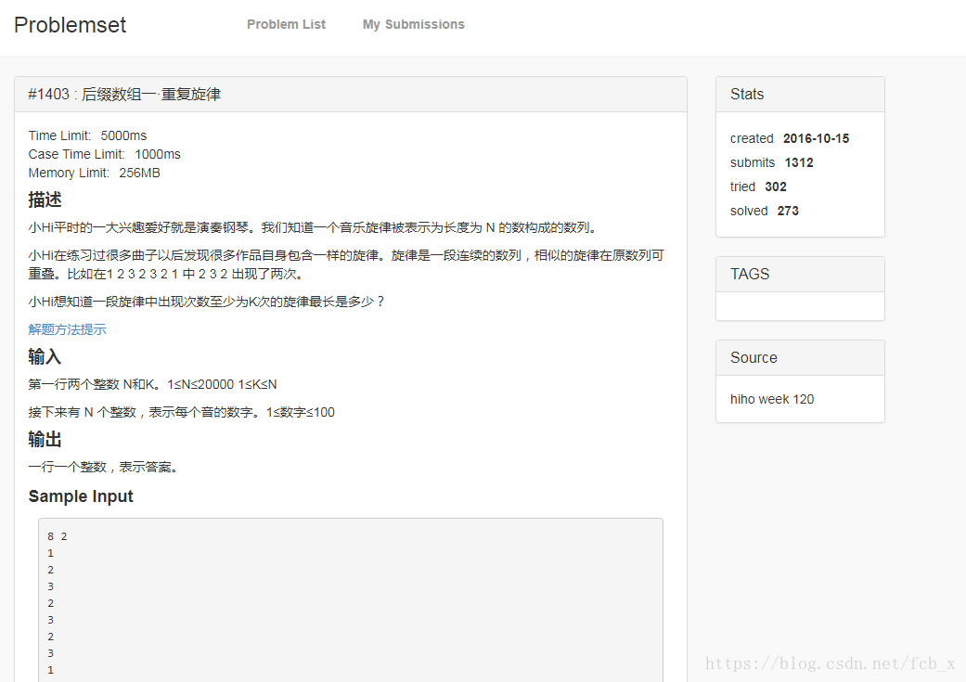Viewport: 966px width, 682px height.
Task: Open the 解题方法提示 hint link
Action: click(67, 329)
